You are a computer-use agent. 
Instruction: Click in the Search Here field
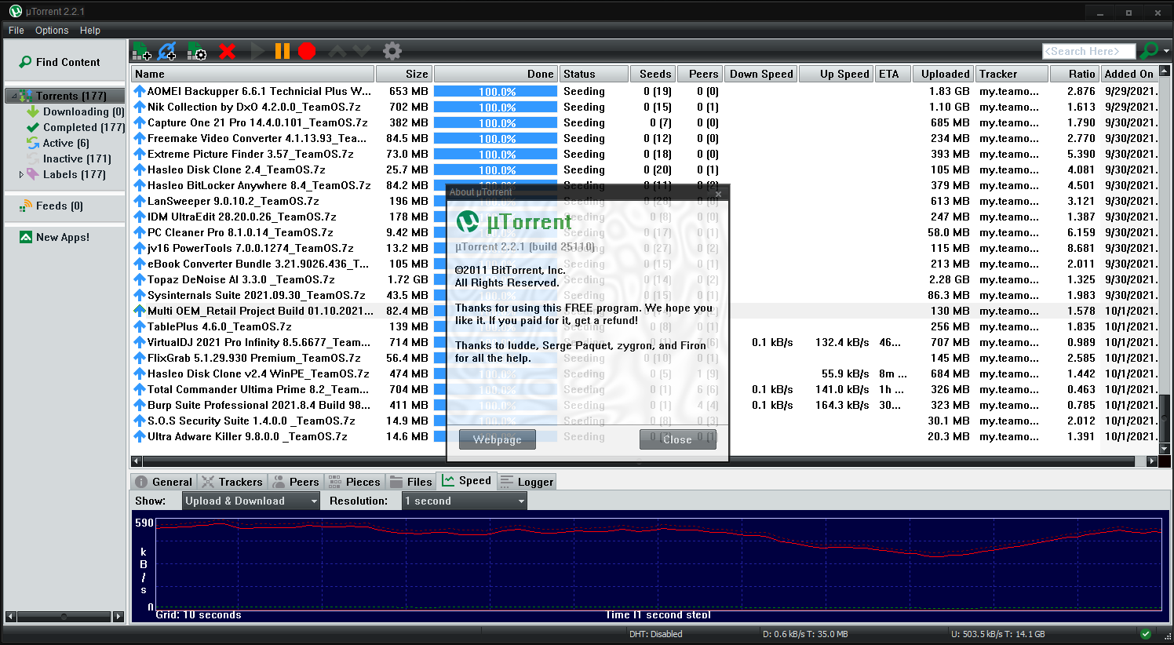pyautogui.click(x=1088, y=52)
